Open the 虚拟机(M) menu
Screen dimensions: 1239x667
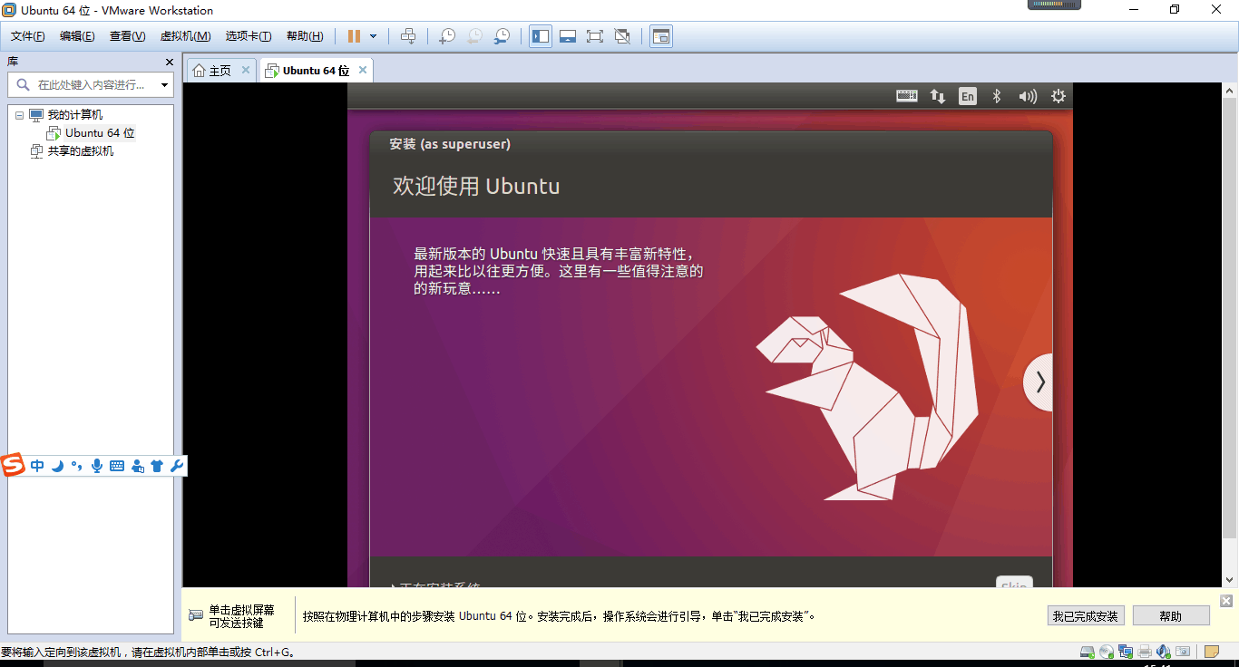tap(185, 36)
